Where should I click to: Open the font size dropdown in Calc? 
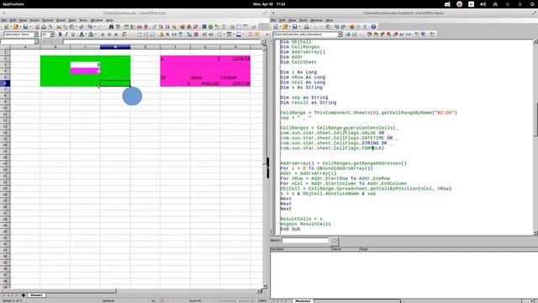[x=52, y=35]
